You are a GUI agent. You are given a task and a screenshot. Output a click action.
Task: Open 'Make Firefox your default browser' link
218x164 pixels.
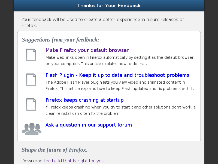pos(87,50)
